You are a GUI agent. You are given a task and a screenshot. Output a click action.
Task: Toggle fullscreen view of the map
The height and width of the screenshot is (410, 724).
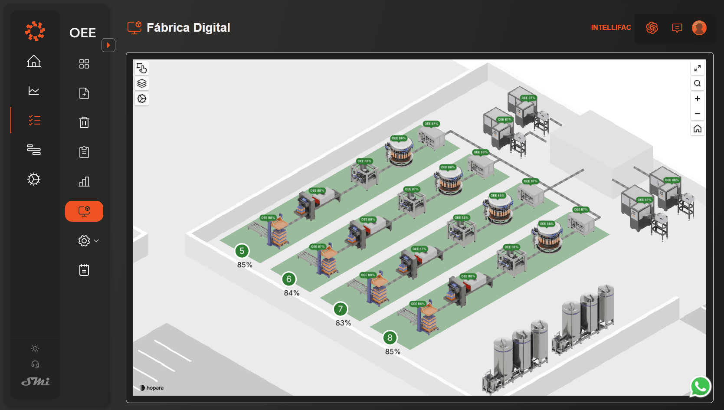pyautogui.click(x=697, y=68)
